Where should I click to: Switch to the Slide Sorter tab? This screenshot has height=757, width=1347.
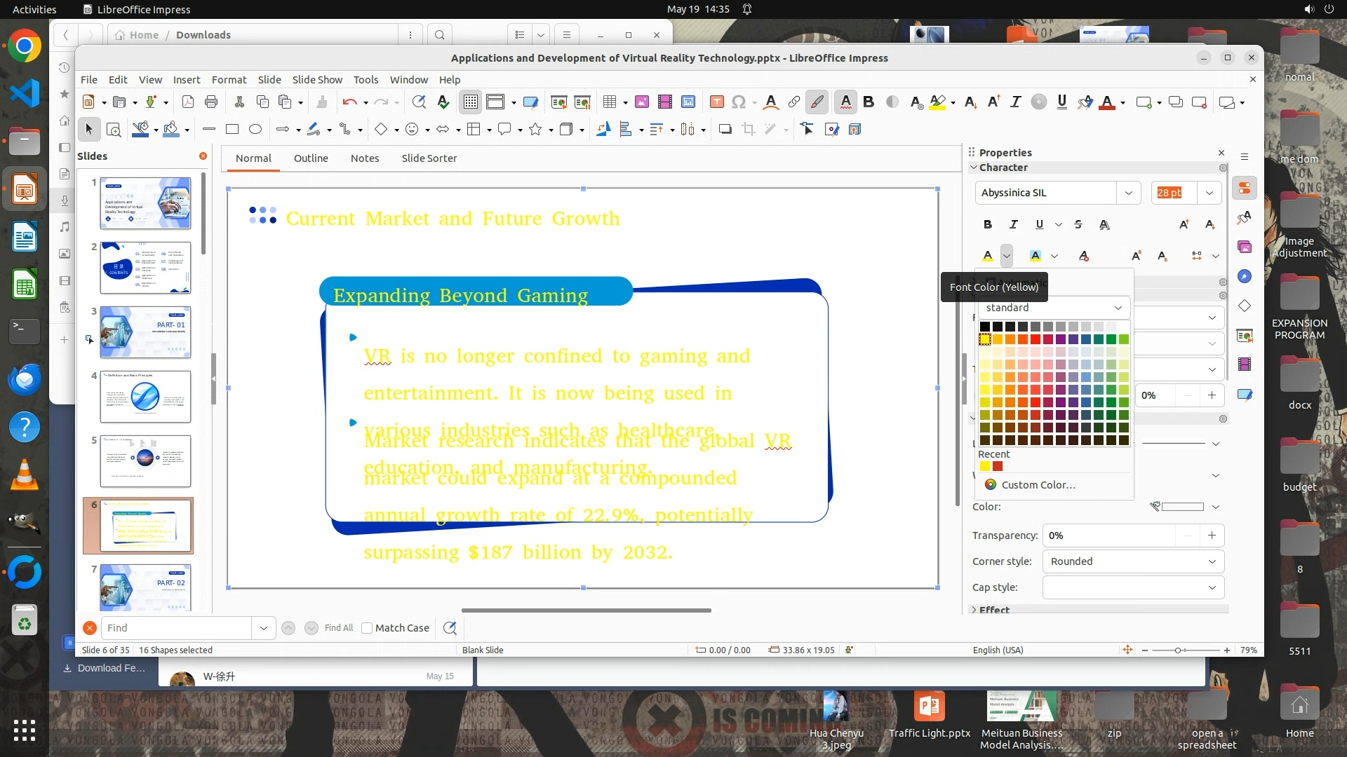pyautogui.click(x=429, y=158)
